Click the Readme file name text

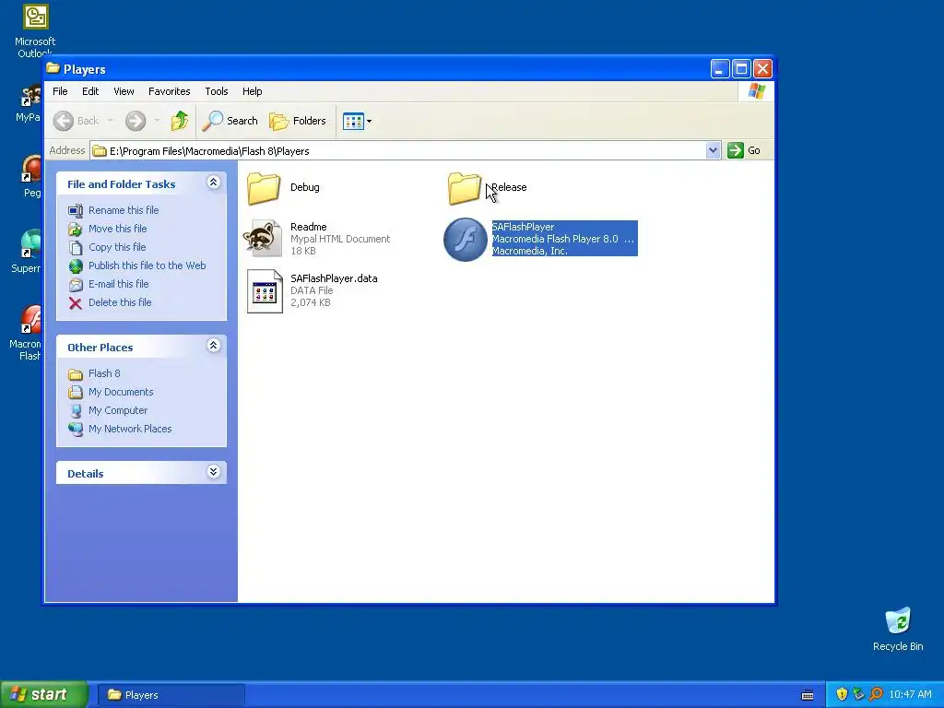[x=308, y=227]
